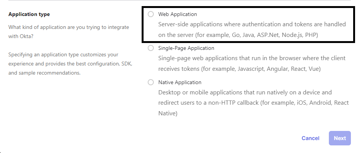Click the server-side applications description text
The height and width of the screenshot is (153, 360).
pyautogui.click(x=252, y=30)
